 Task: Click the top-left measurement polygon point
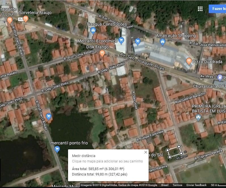pos(167,150)
